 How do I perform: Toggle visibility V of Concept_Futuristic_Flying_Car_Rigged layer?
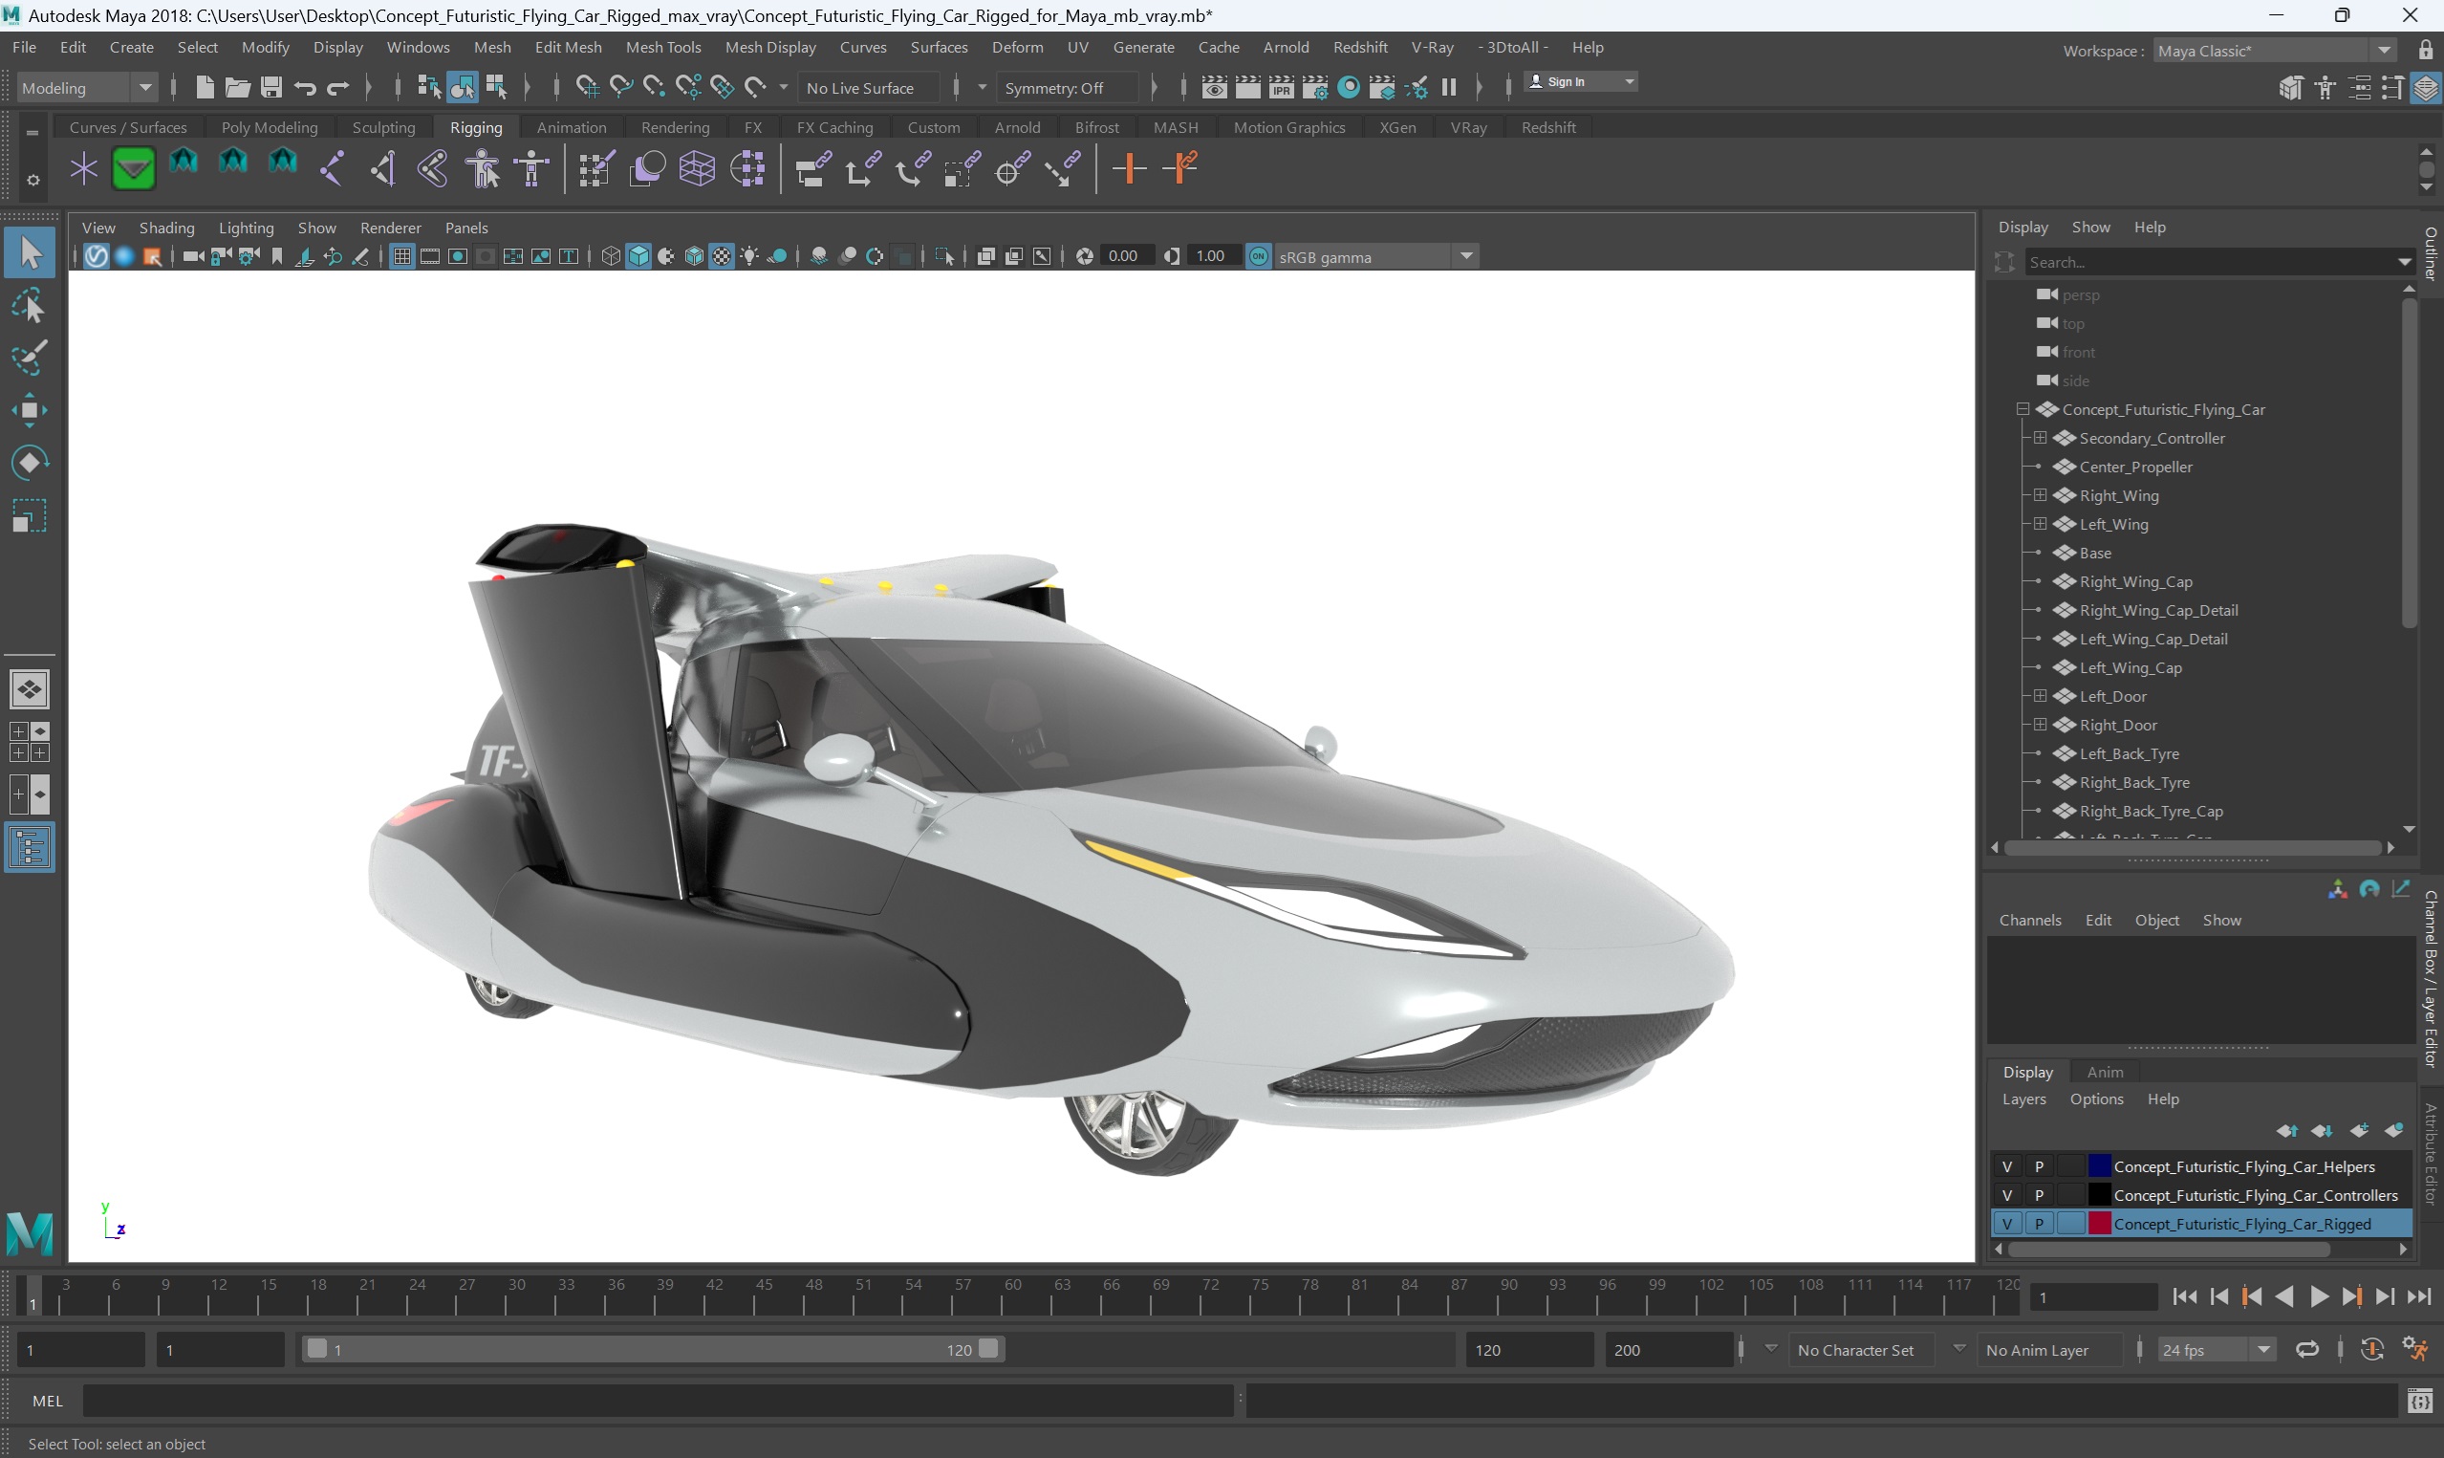[2007, 1223]
